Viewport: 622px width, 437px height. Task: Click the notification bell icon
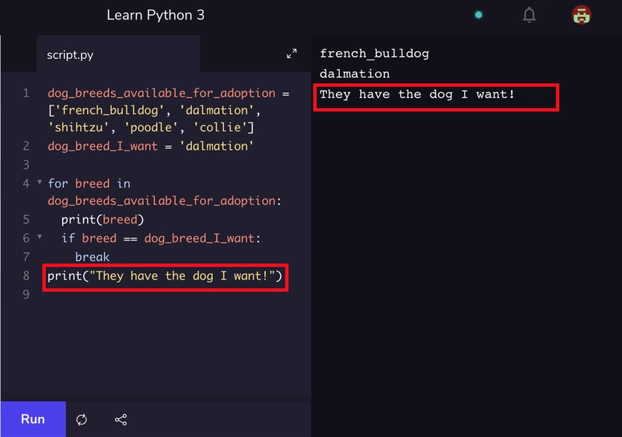coord(529,15)
